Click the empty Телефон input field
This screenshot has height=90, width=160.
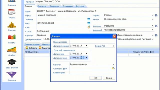point(62,19)
